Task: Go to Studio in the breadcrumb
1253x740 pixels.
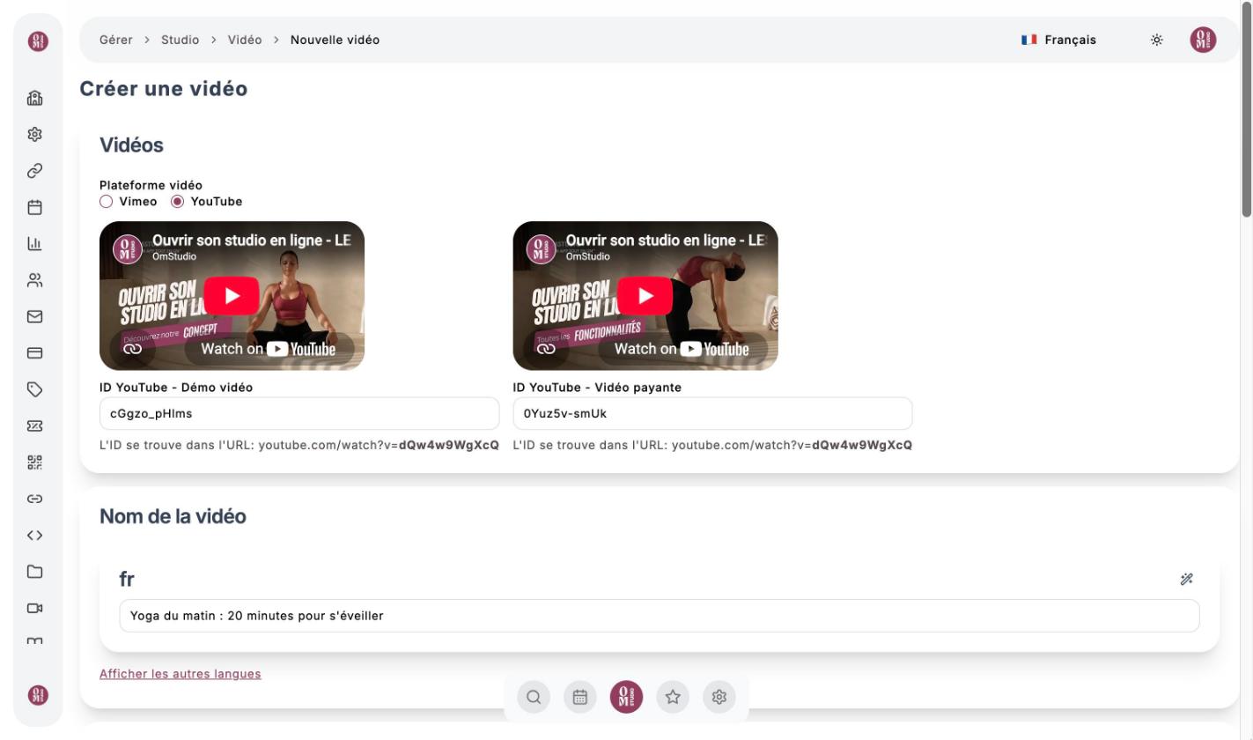Action: pos(180,40)
